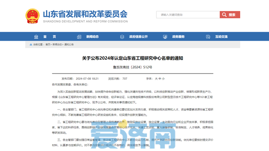Open the 新闻动态 navigation menu item
Image resolution: width=269 pixels, height=151 pixels.
click(x=93, y=36)
